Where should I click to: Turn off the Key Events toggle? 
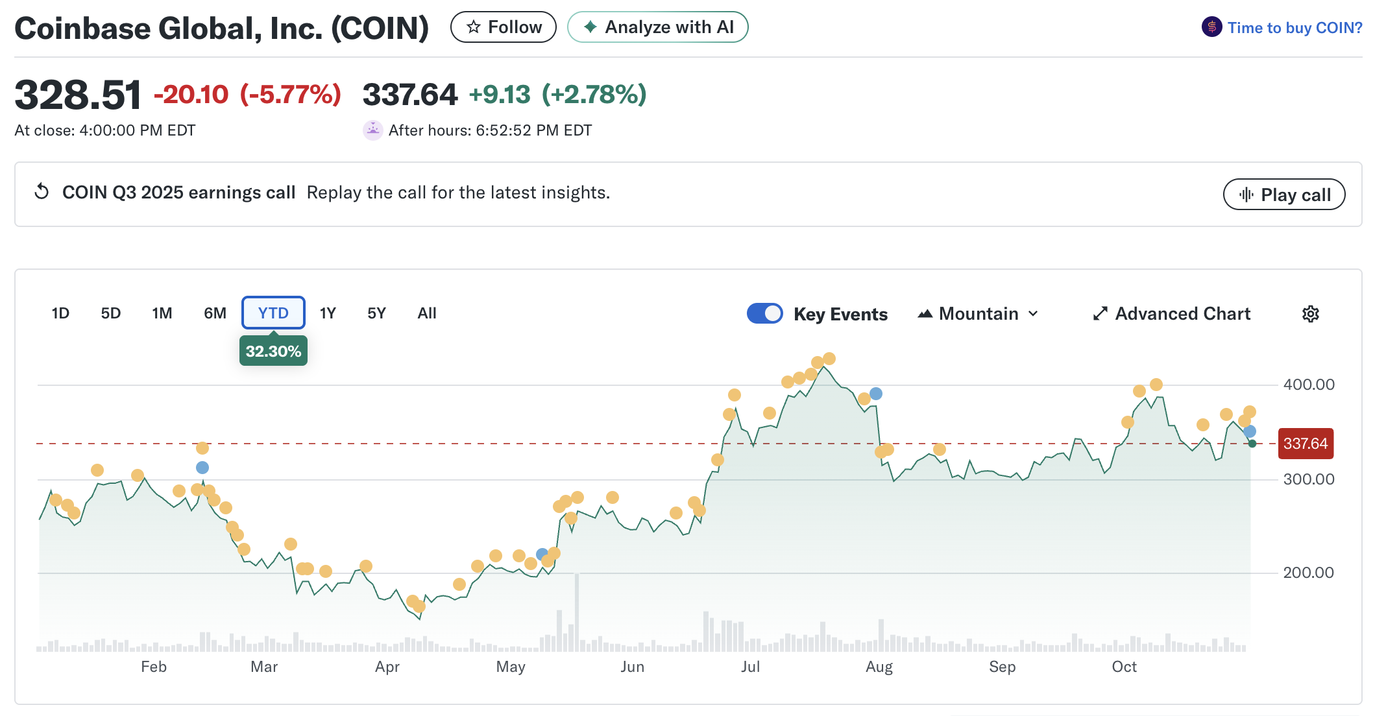click(765, 314)
